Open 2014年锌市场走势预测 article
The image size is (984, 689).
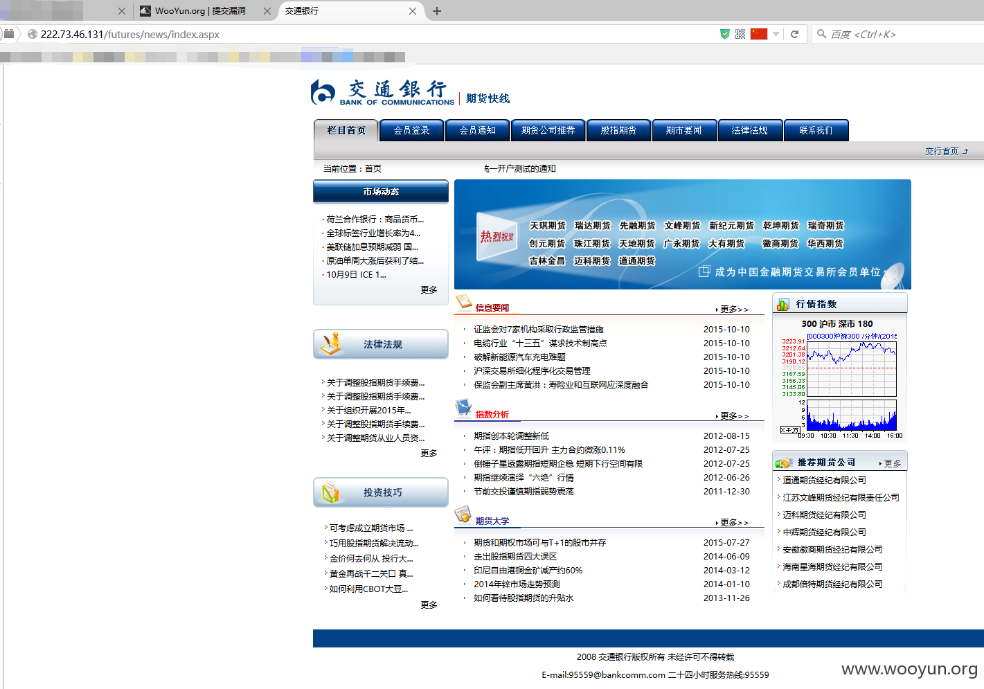click(x=517, y=584)
